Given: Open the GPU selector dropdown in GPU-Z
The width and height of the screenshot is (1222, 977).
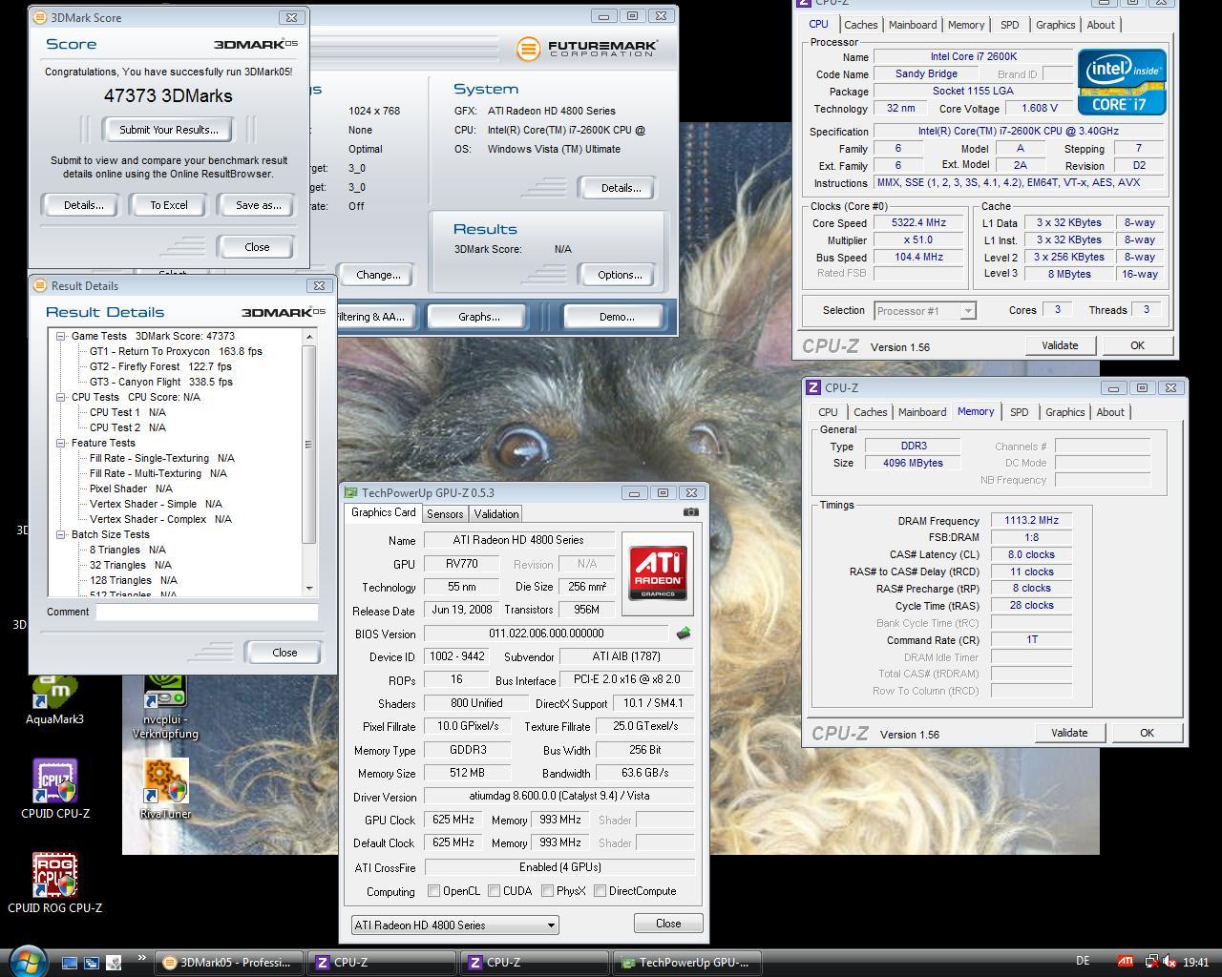Looking at the screenshot, I should pos(454,925).
